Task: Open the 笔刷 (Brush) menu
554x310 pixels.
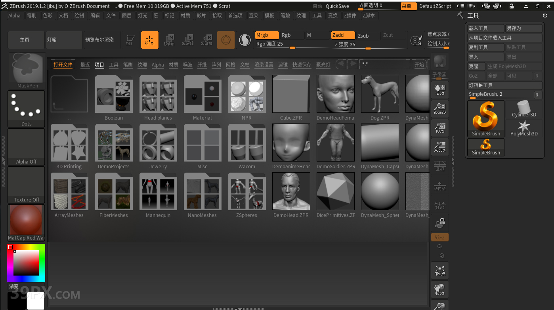Action: (x=32, y=16)
